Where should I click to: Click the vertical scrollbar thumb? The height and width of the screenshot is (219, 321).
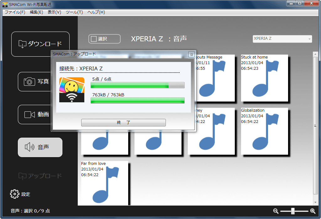click(315, 126)
